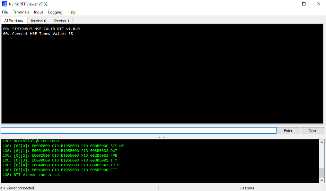Click the '61 Bytes' status bar entry
Screen dimensions: 326x191
(247, 188)
